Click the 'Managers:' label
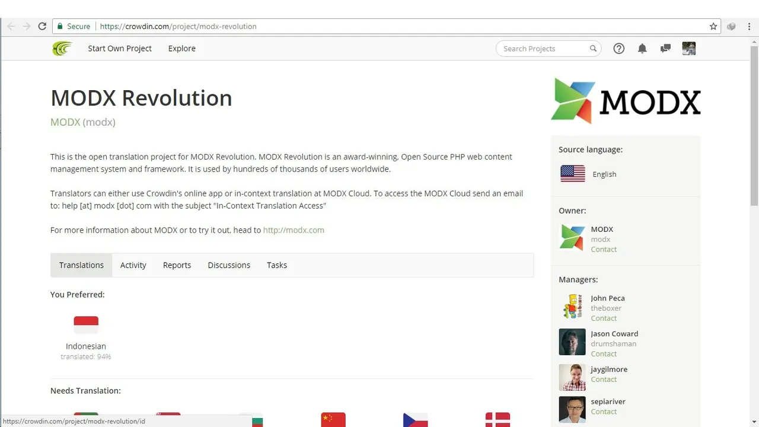 [578, 279]
